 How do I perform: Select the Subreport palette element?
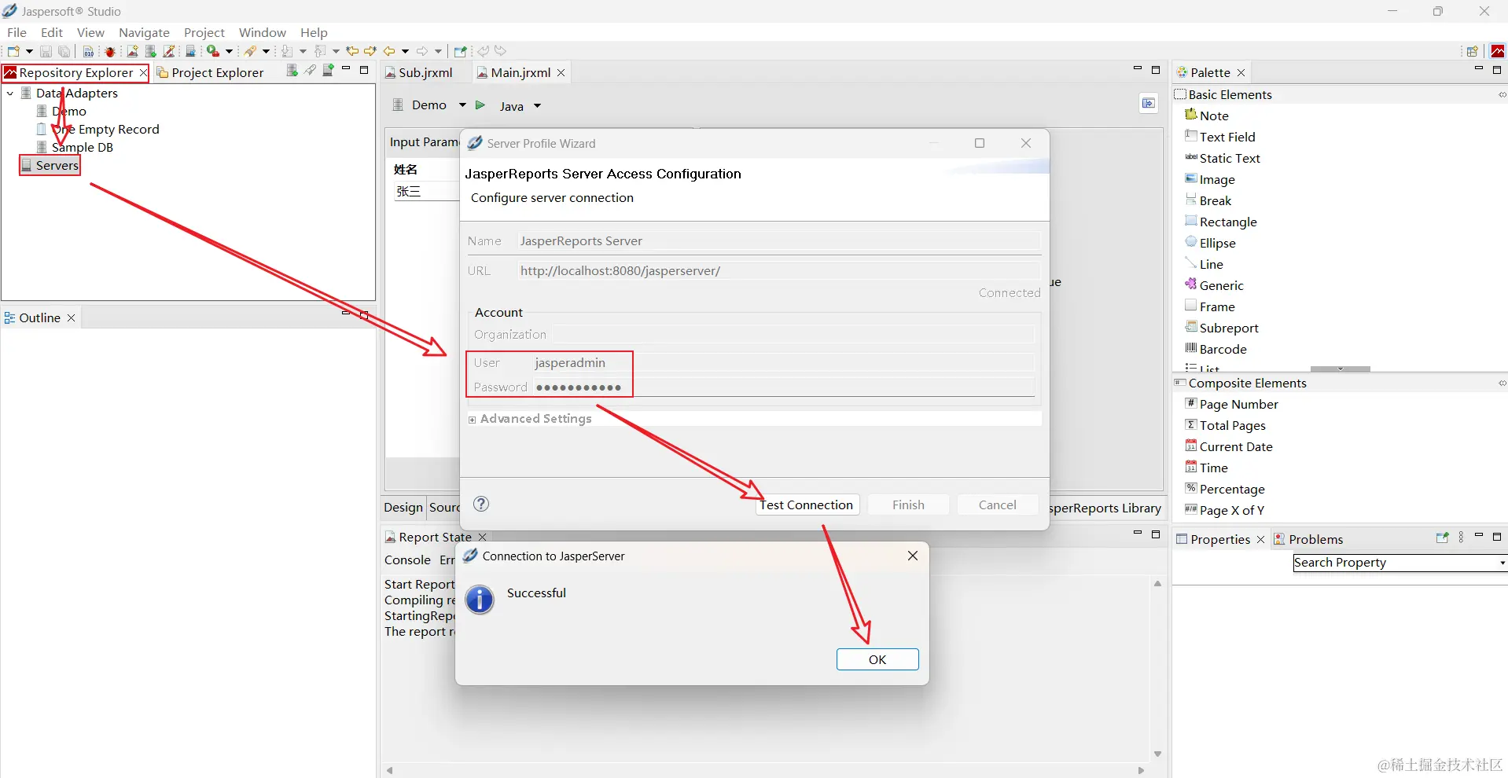pyautogui.click(x=1222, y=328)
